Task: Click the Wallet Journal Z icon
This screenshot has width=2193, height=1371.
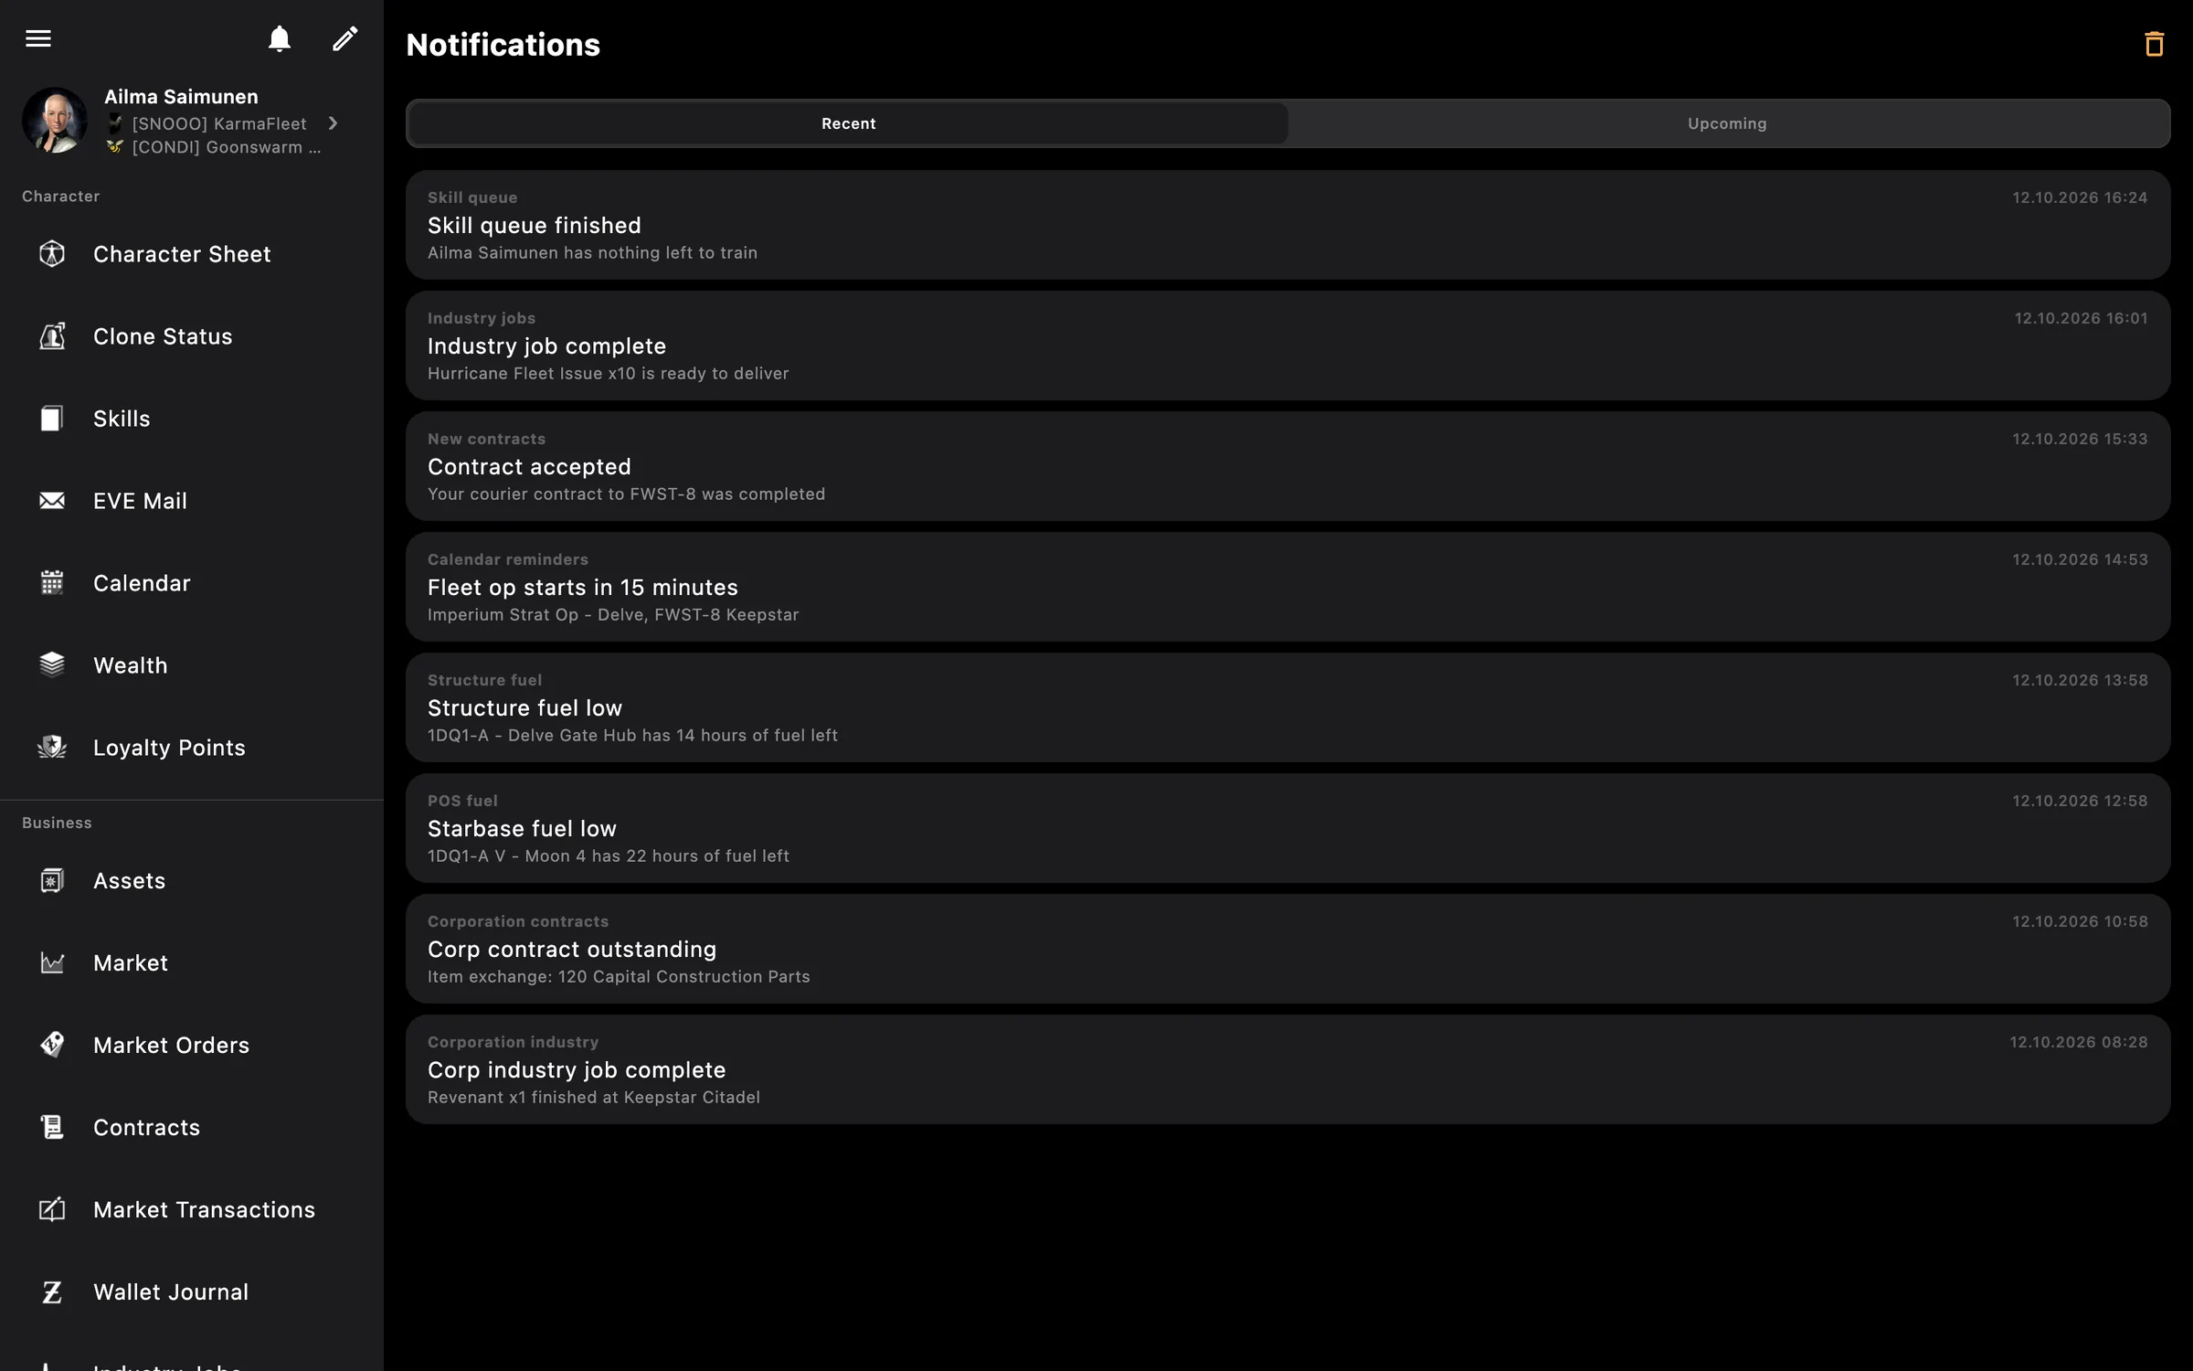Action: point(52,1291)
